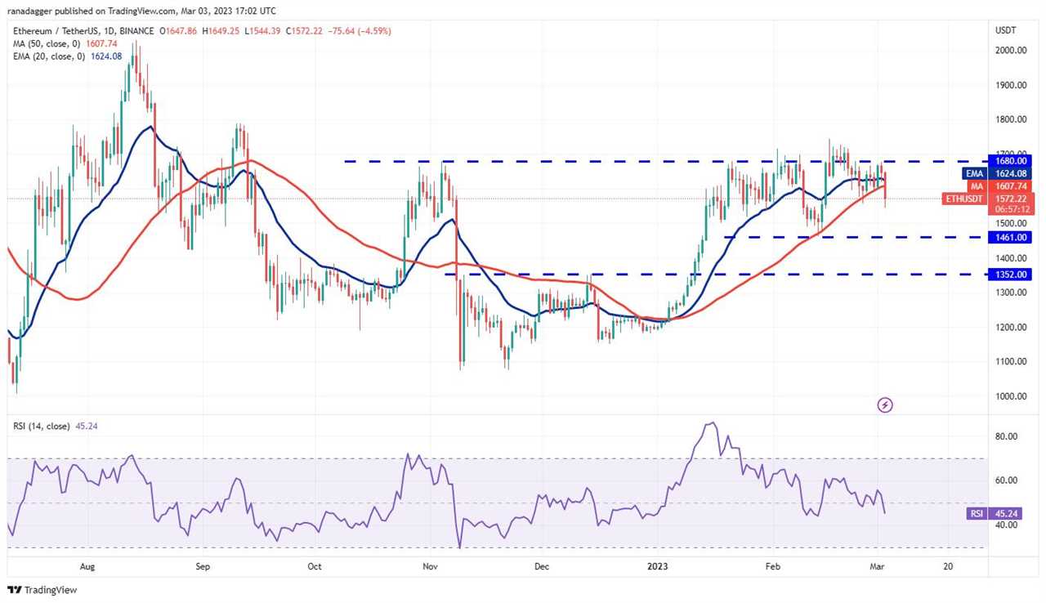Click the 1100.00 price axis label
Viewport: 1046px width, 603px height.
(x=1010, y=362)
